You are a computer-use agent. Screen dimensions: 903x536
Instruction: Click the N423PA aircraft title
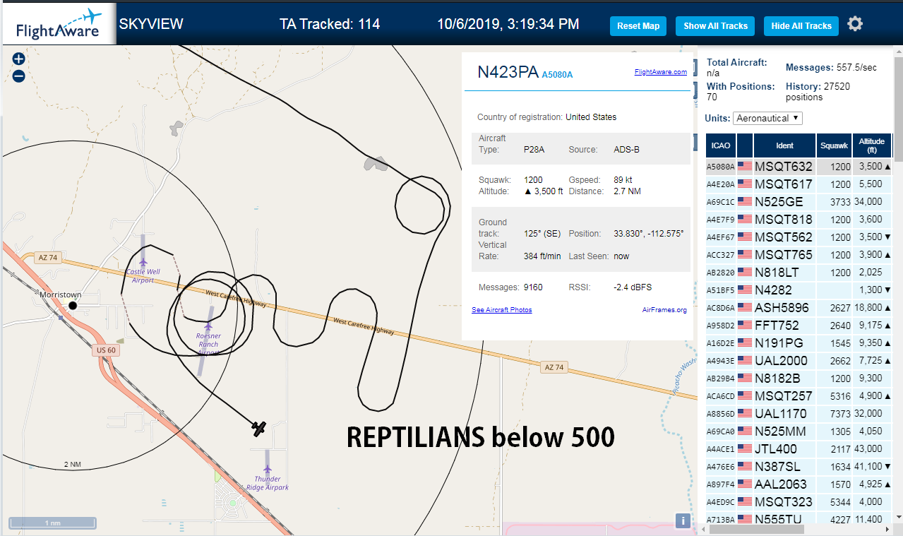[x=508, y=72]
